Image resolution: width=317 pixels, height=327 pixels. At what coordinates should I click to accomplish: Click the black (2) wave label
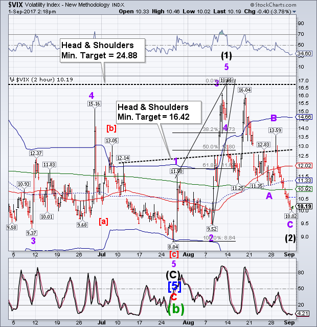[x=290, y=238]
